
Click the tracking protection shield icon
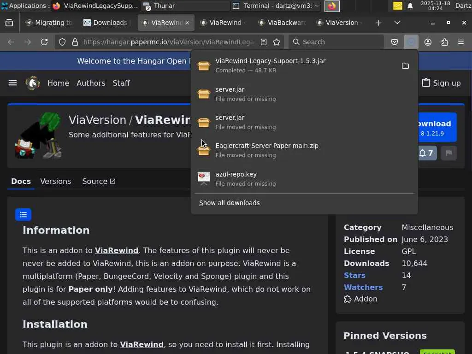click(x=62, y=42)
